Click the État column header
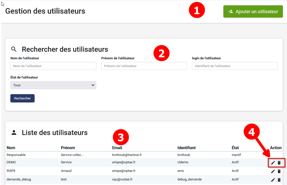The image size is (287, 185). pos(235,148)
